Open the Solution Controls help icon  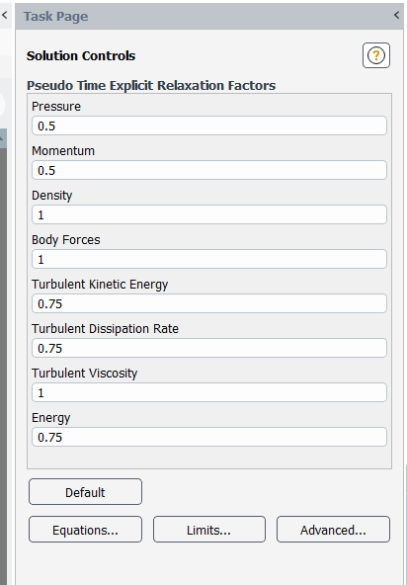376,55
